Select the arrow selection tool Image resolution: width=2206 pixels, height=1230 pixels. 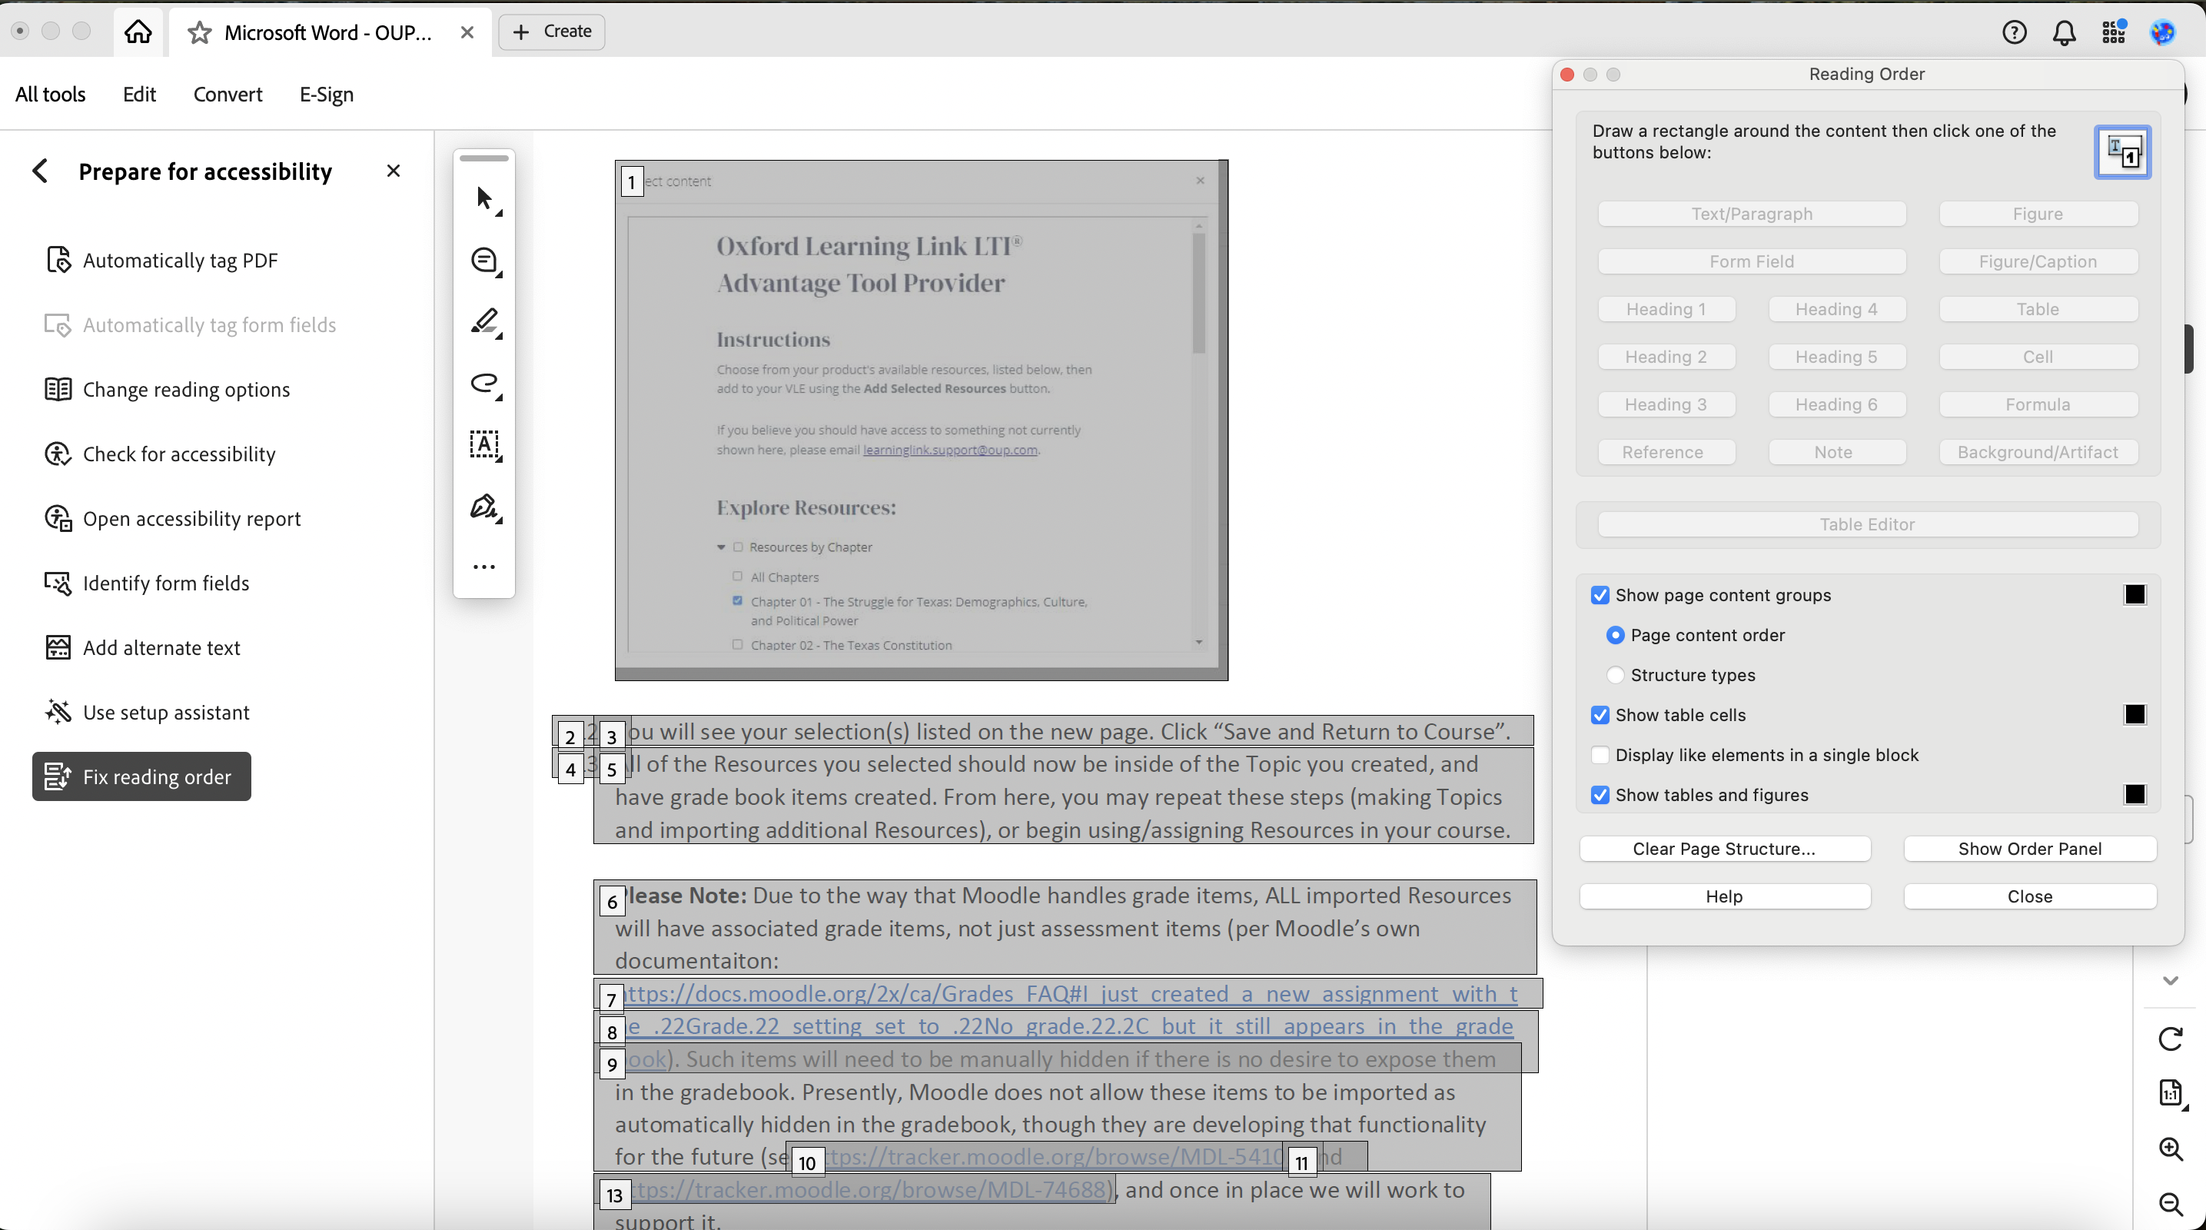pos(483,198)
